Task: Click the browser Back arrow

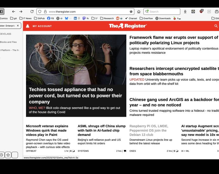Action: pyautogui.click(x=14, y=11)
